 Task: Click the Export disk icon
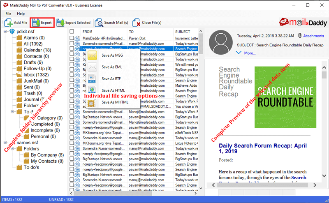36,23
